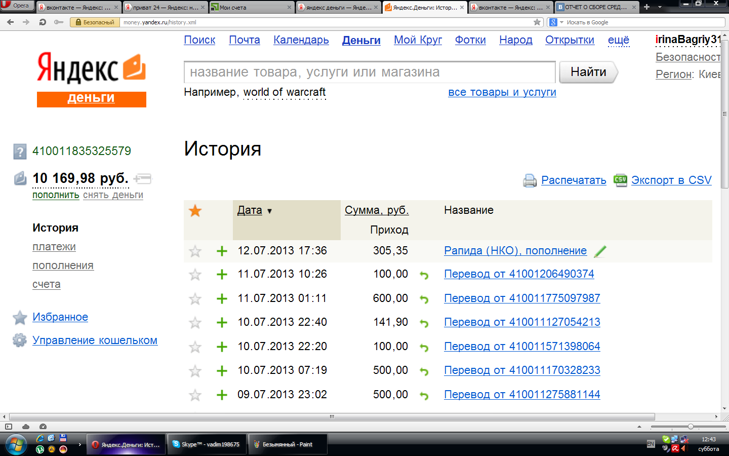Screen dimensions: 729x456
Task: Open the счета history filter
Action: (47, 284)
